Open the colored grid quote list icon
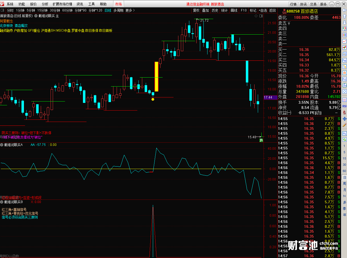This screenshot has height=258, width=347. coord(344,35)
